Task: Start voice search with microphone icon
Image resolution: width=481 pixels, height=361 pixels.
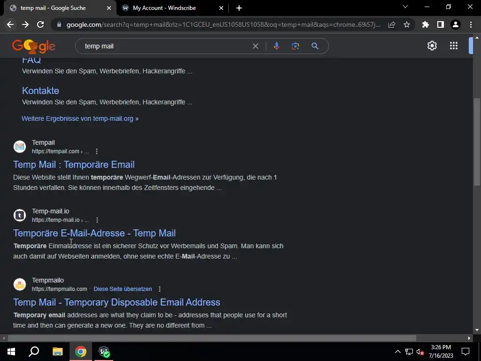Action: (x=276, y=46)
